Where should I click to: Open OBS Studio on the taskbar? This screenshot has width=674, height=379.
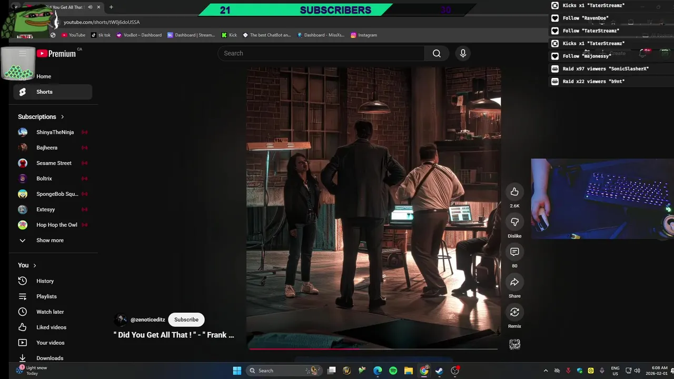point(455,371)
